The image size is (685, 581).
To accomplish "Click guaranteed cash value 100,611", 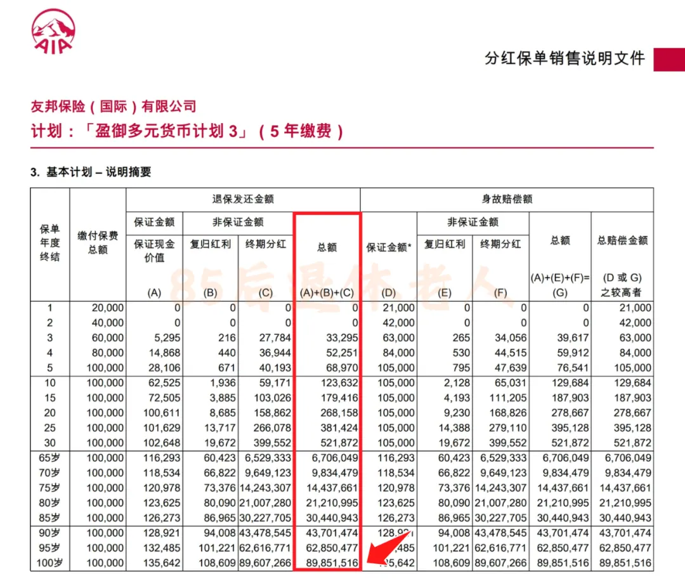I will tap(162, 413).
